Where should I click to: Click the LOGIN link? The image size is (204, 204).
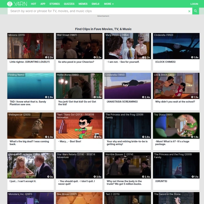(x=194, y=4)
